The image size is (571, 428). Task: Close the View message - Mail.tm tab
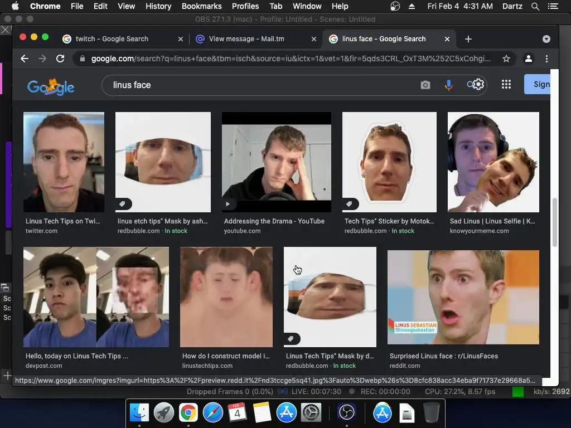point(313,39)
